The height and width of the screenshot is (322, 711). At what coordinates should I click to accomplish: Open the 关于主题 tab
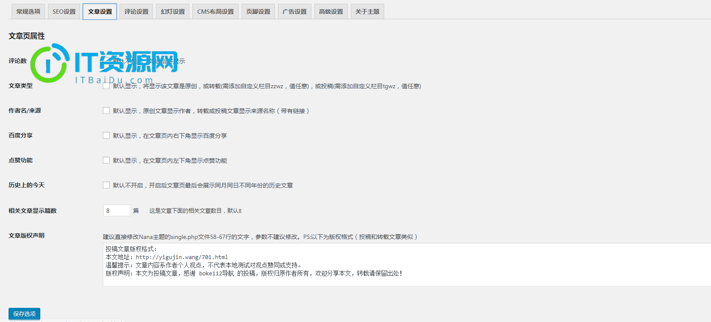(367, 12)
